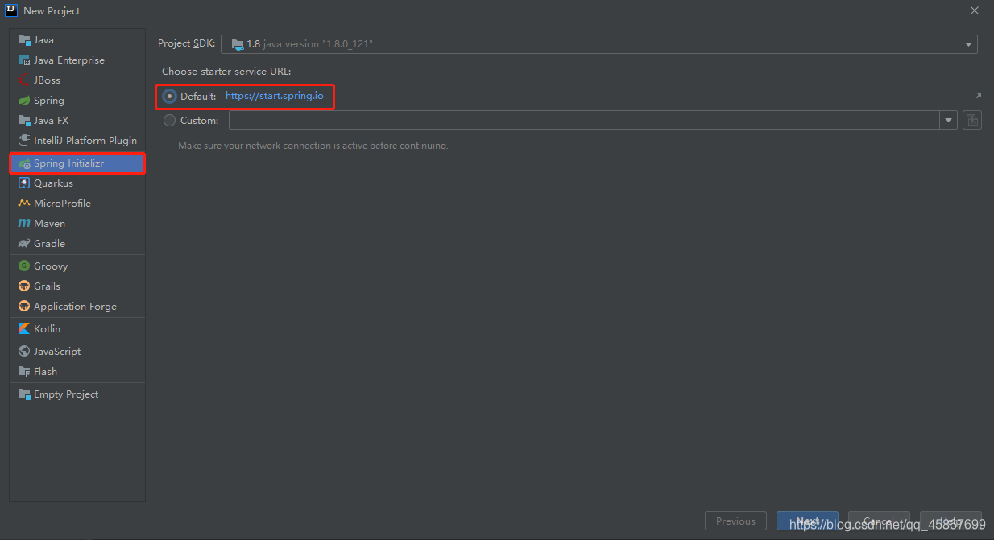Select the Kotlin icon
This screenshot has width=994, height=540.
tap(24, 329)
